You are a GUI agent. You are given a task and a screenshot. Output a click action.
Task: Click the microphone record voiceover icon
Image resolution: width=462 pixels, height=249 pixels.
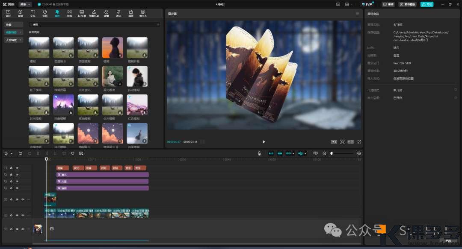point(259,153)
